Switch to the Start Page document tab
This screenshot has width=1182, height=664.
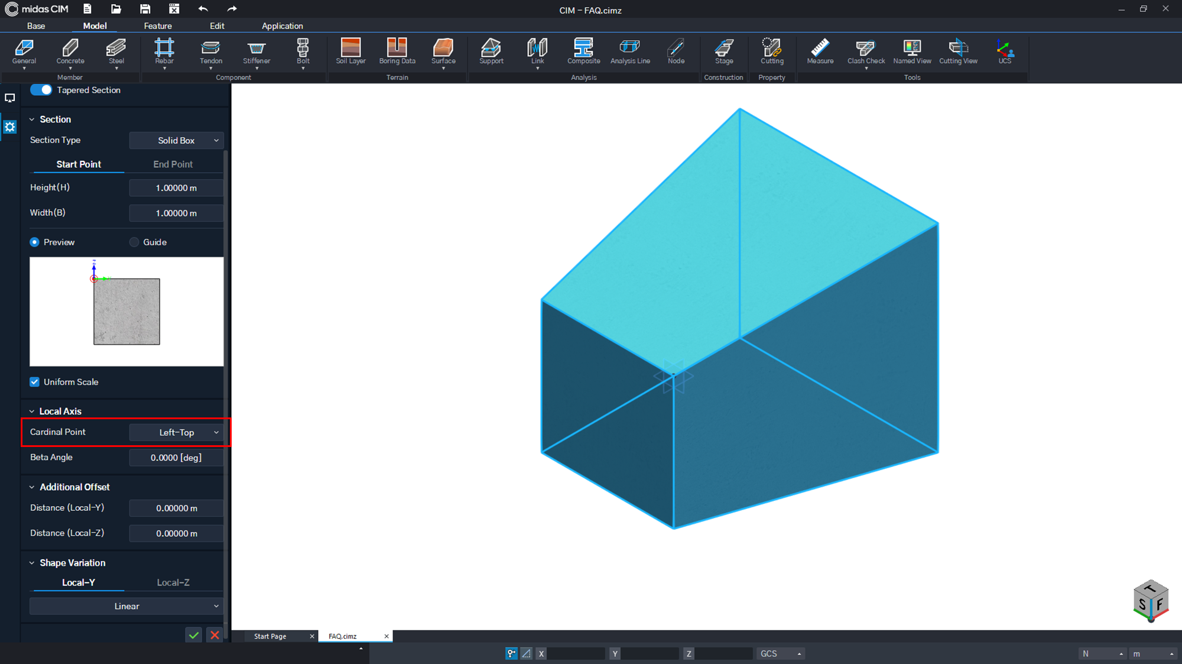(x=270, y=636)
